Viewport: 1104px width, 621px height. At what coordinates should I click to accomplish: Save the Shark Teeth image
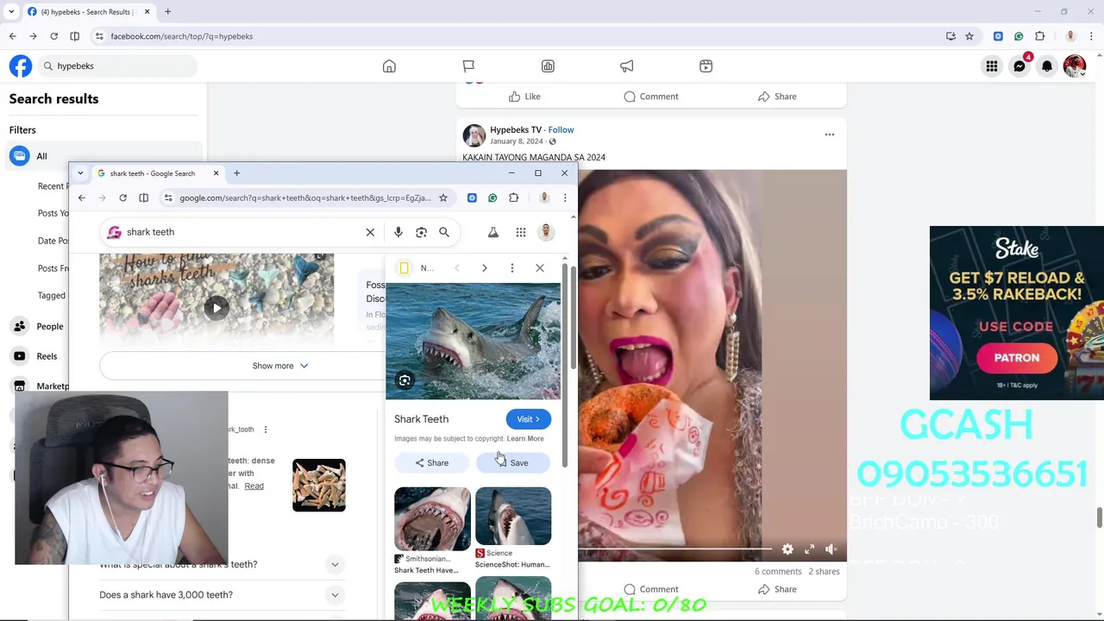512,463
